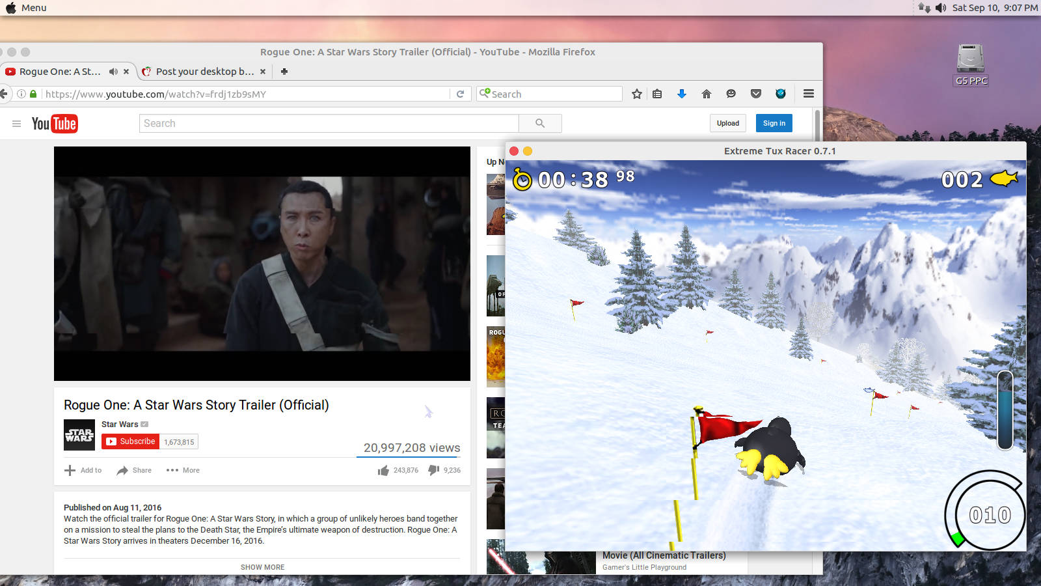Click the 20,997,208 views count
This screenshot has width=1041, height=586.
[x=412, y=448]
